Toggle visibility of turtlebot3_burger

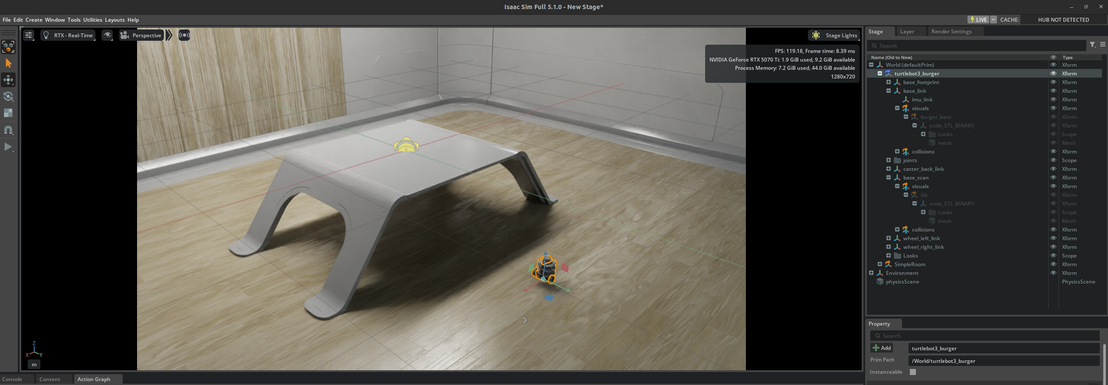click(1053, 73)
